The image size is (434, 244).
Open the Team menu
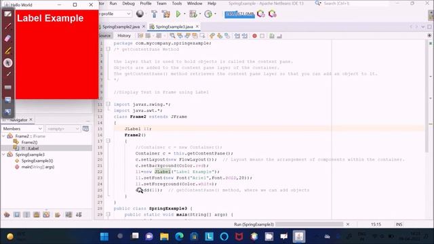tap(161, 3)
